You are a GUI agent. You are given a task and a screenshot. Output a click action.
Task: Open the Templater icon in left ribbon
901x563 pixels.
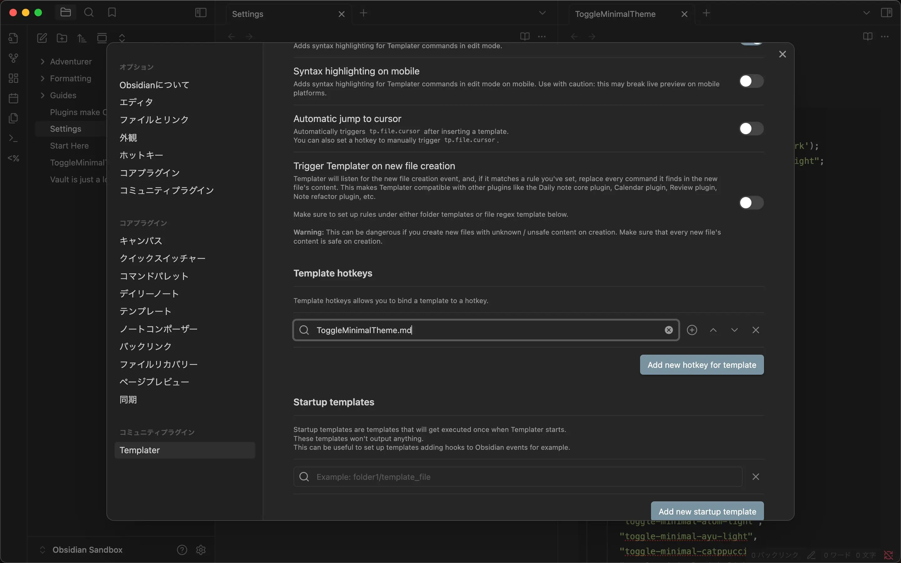point(13,158)
